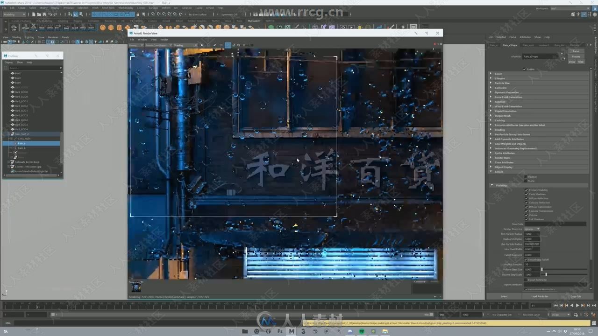Toggle Specular Reflection checkbox

click(527, 203)
